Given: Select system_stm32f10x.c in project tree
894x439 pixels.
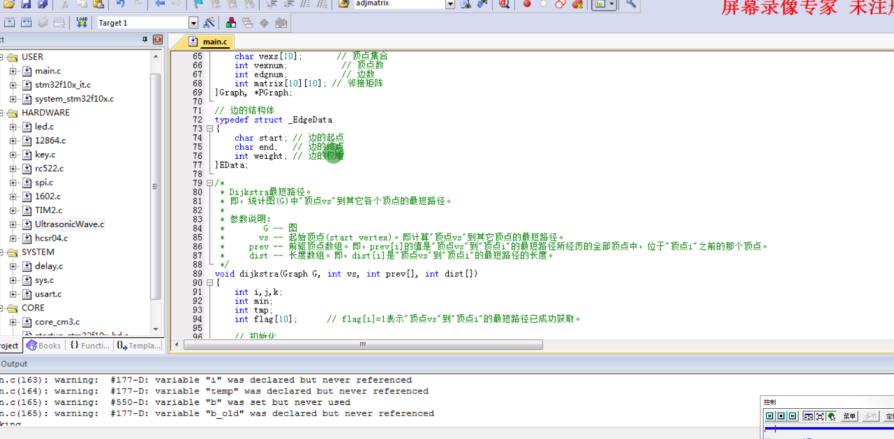Looking at the screenshot, I should point(74,99).
